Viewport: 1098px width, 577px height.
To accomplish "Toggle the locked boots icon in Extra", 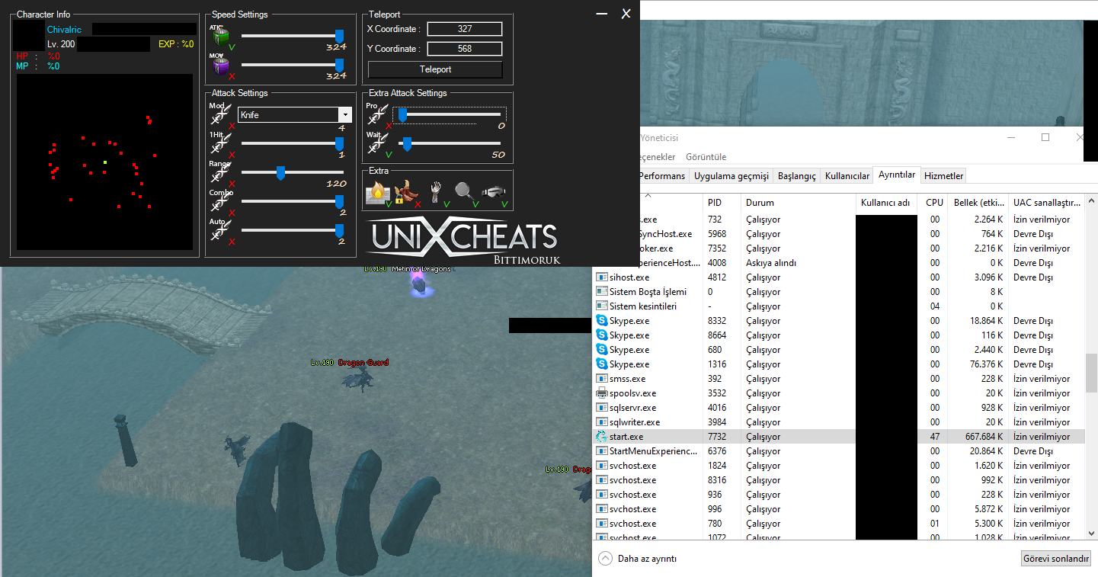I will point(407,193).
